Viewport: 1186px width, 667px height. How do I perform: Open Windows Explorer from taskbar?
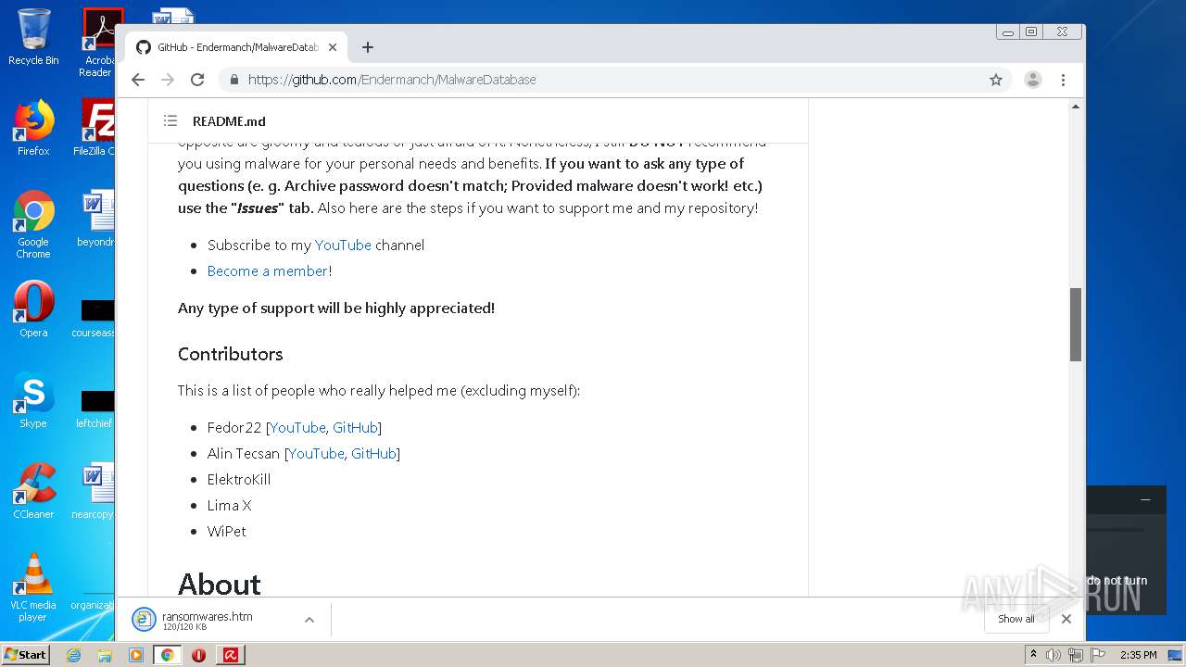pyautogui.click(x=105, y=655)
